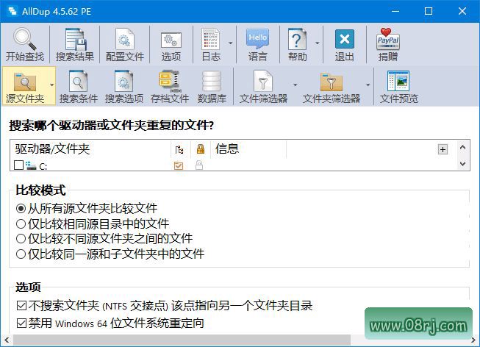Image resolution: width=480 pixels, height=347 pixels.
Task: Switch to 搜索条件 search criteria tab
Action: point(79,86)
